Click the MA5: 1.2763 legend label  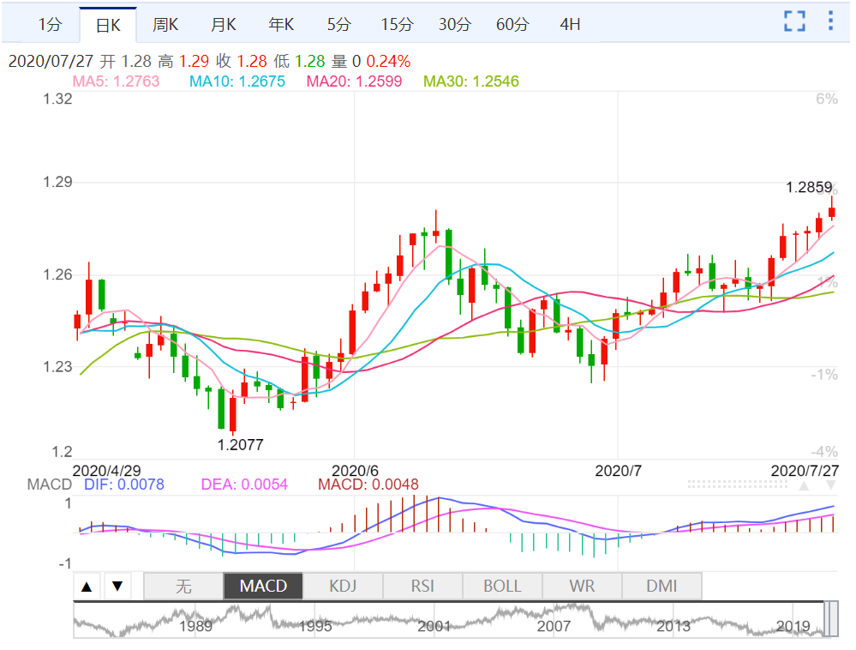117,81
